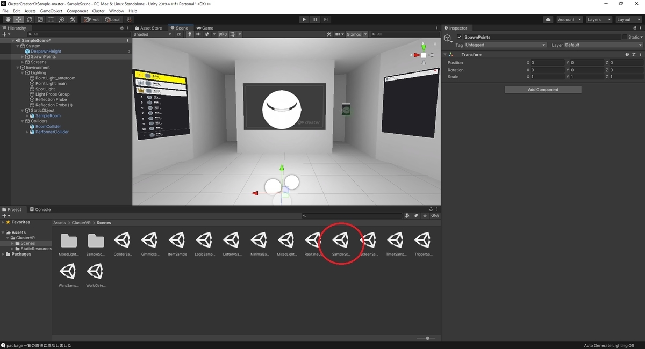The height and width of the screenshot is (349, 645).
Task: Open Account dropdown
Action: pyautogui.click(x=569, y=19)
